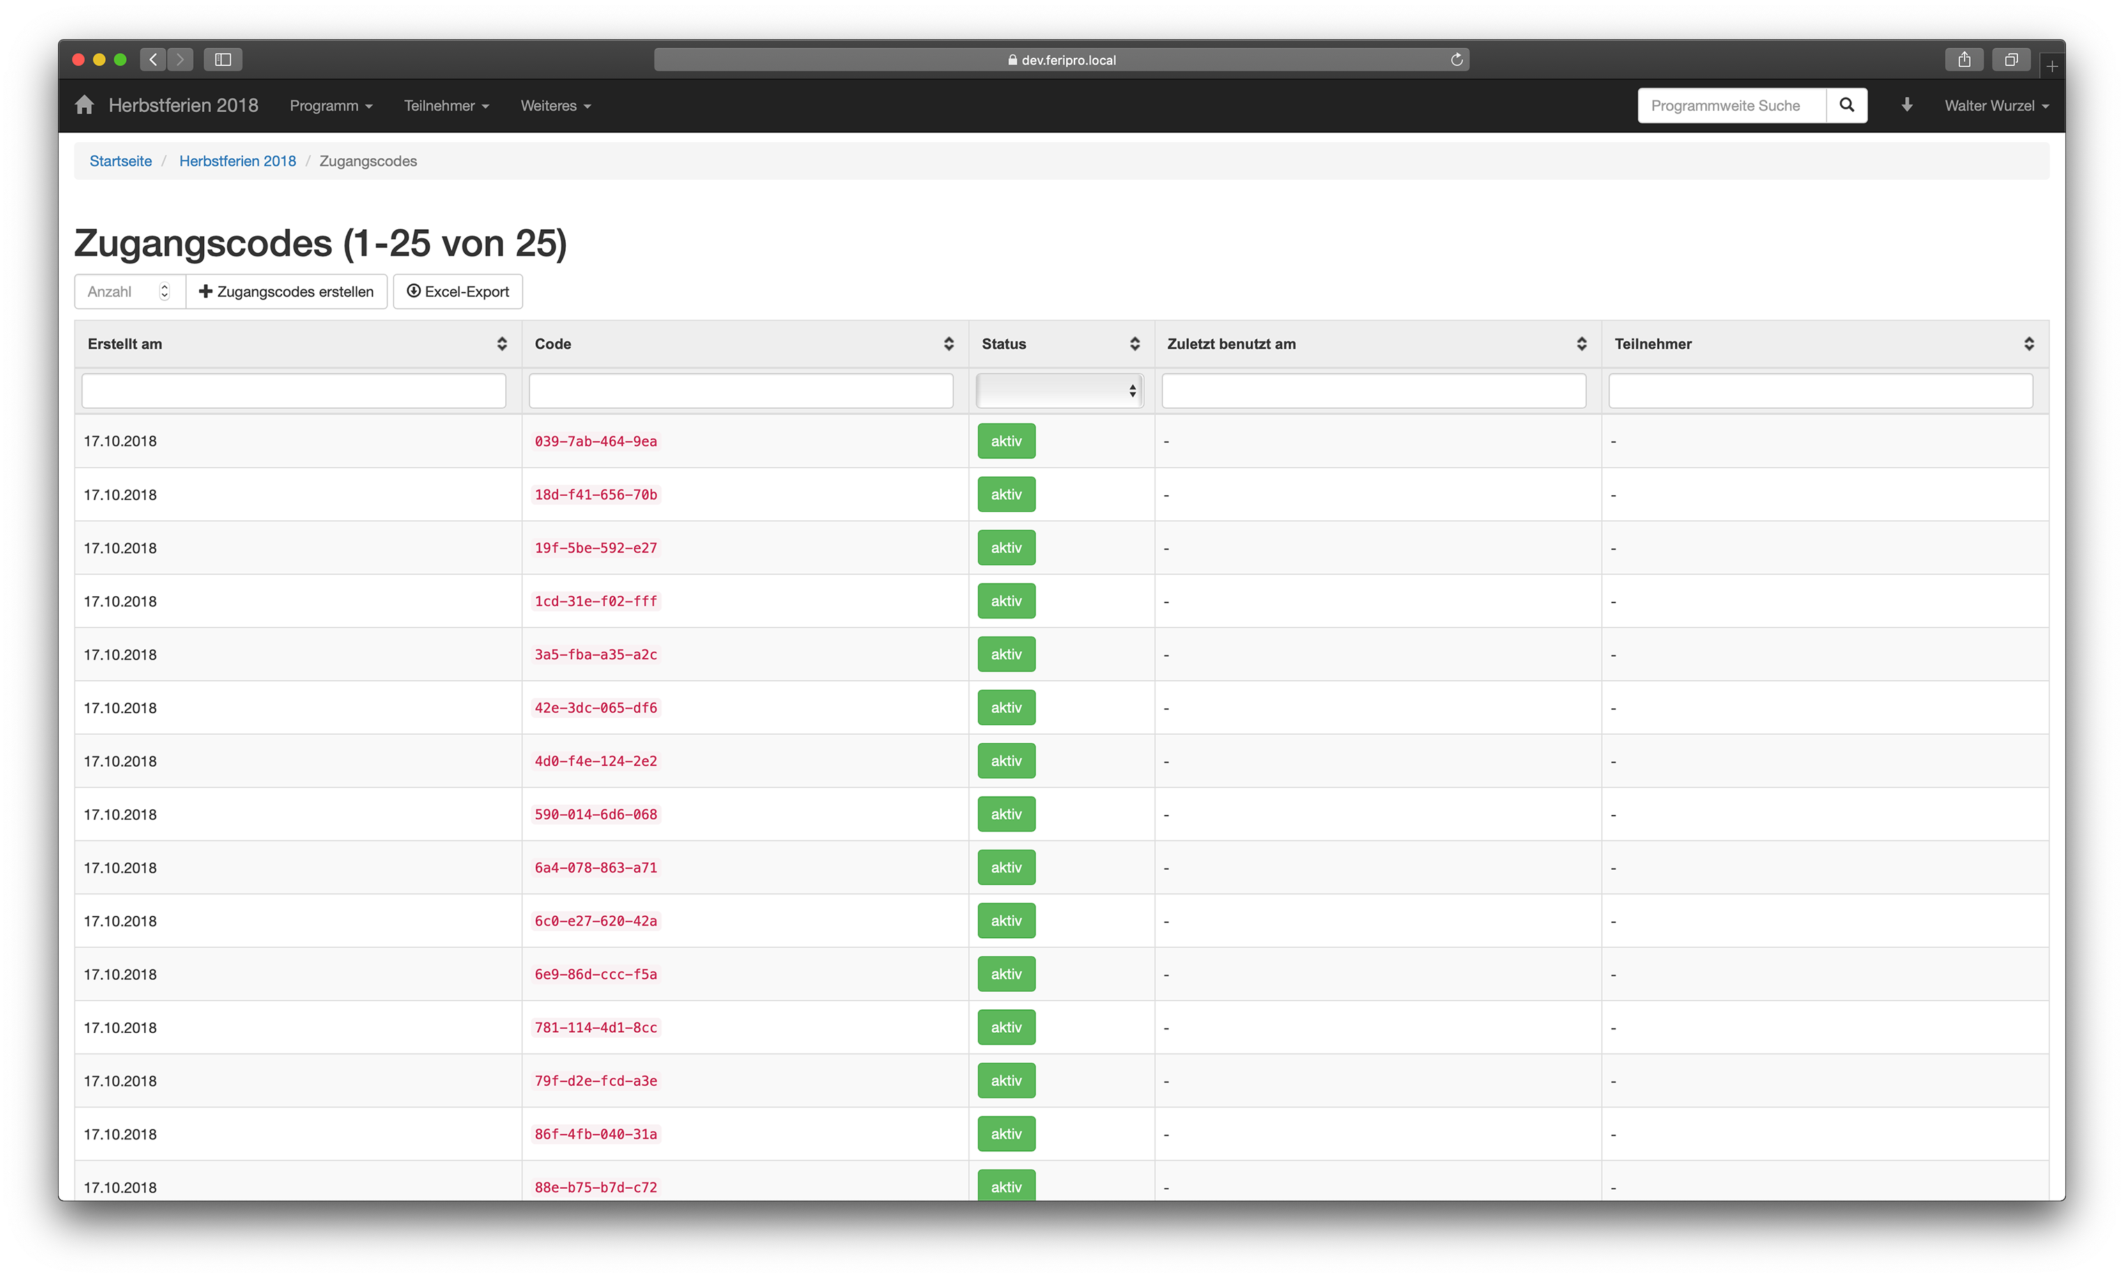This screenshot has height=1278, width=2124.
Task: Open a new browser tab
Action: [x=2052, y=66]
